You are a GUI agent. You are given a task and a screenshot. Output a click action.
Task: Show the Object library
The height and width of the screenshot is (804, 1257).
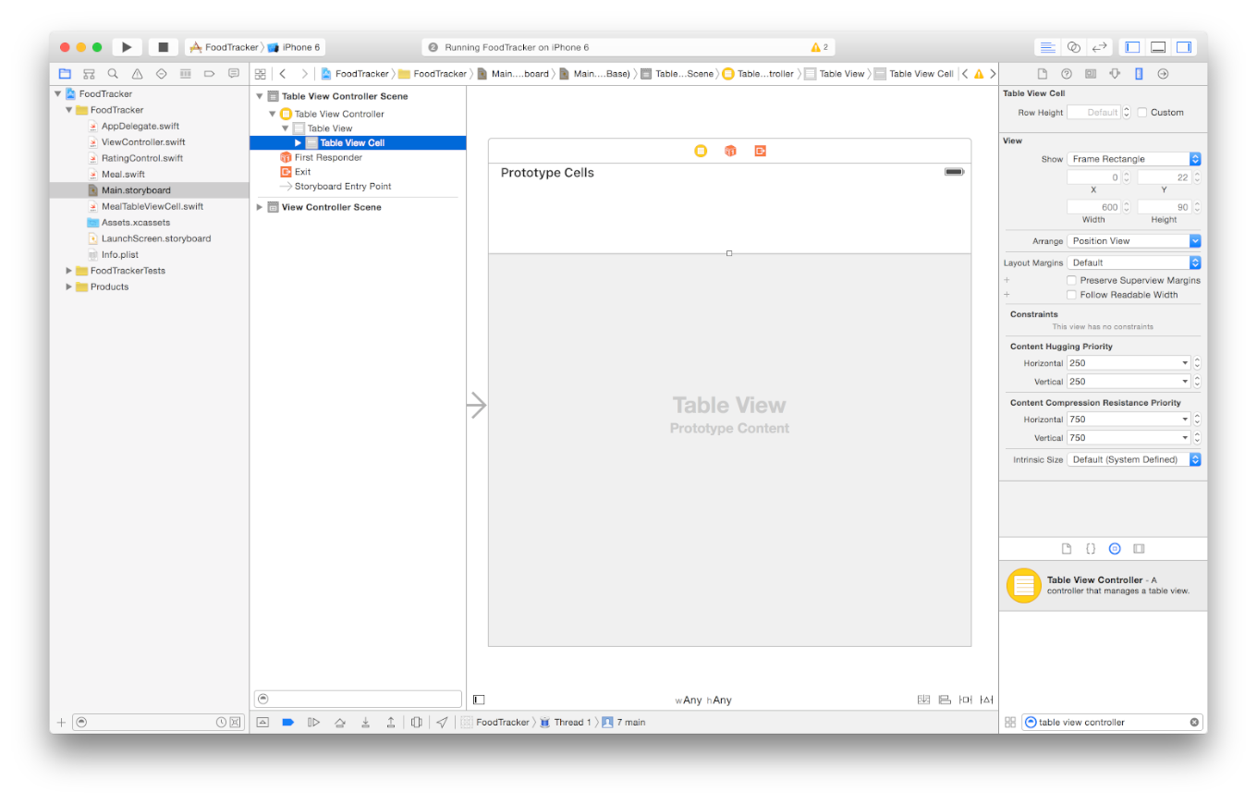click(x=1115, y=548)
